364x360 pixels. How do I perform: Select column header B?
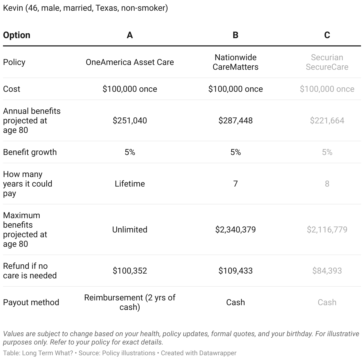(235, 35)
